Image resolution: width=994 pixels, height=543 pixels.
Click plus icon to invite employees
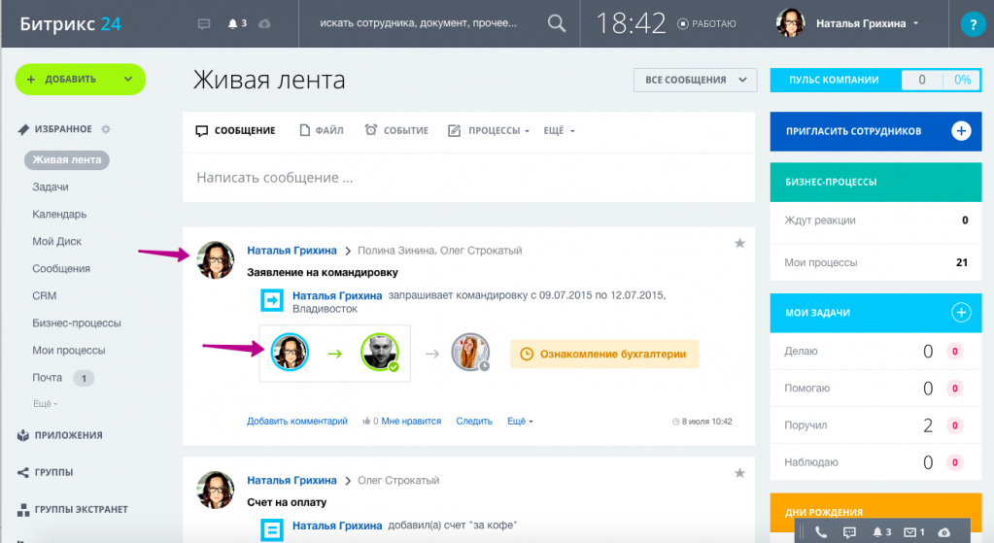point(961,131)
